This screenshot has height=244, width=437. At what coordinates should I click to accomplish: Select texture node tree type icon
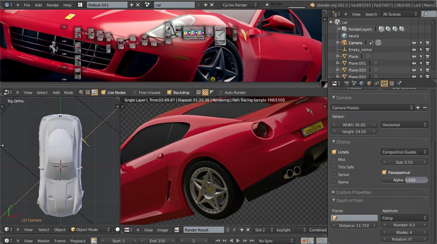point(88,92)
